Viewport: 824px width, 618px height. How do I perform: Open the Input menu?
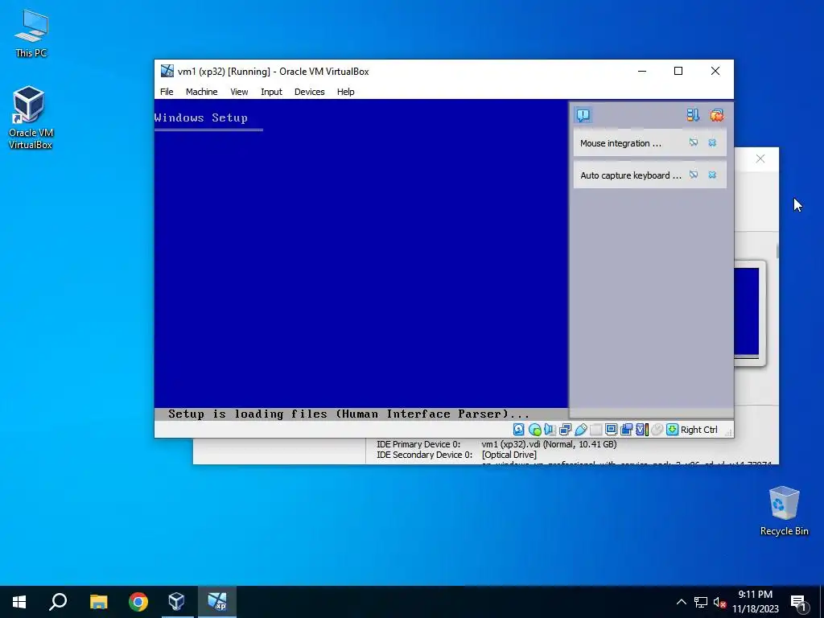(271, 92)
